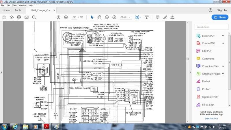Click the Search tools field
This screenshot has width=231, height=130.
(x=211, y=27)
